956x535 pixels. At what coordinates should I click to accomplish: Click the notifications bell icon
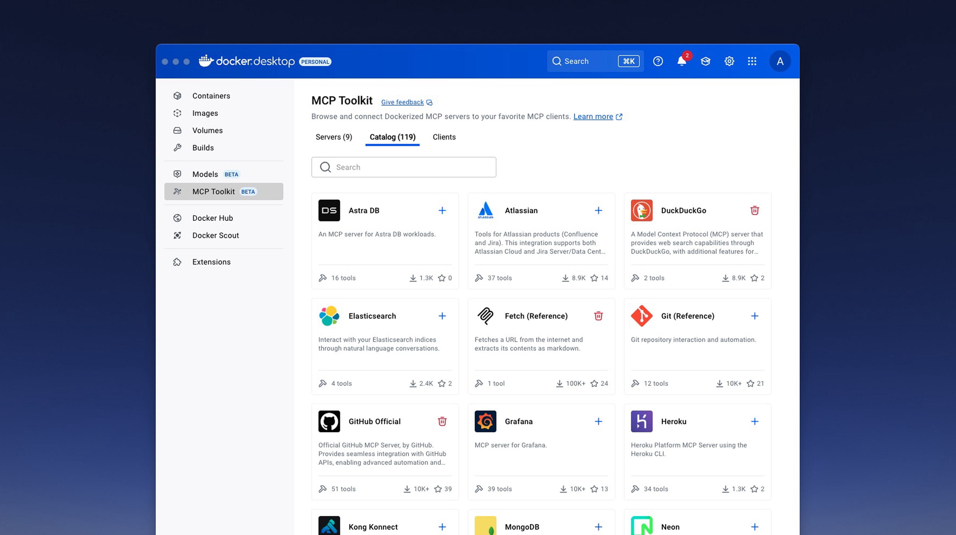pyautogui.click(x=681, y=61)
